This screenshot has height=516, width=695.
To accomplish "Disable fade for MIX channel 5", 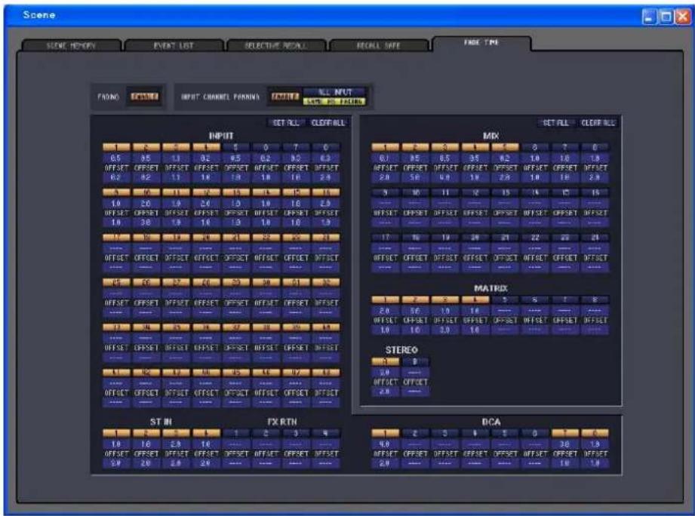I will click(x=506, y=147).
